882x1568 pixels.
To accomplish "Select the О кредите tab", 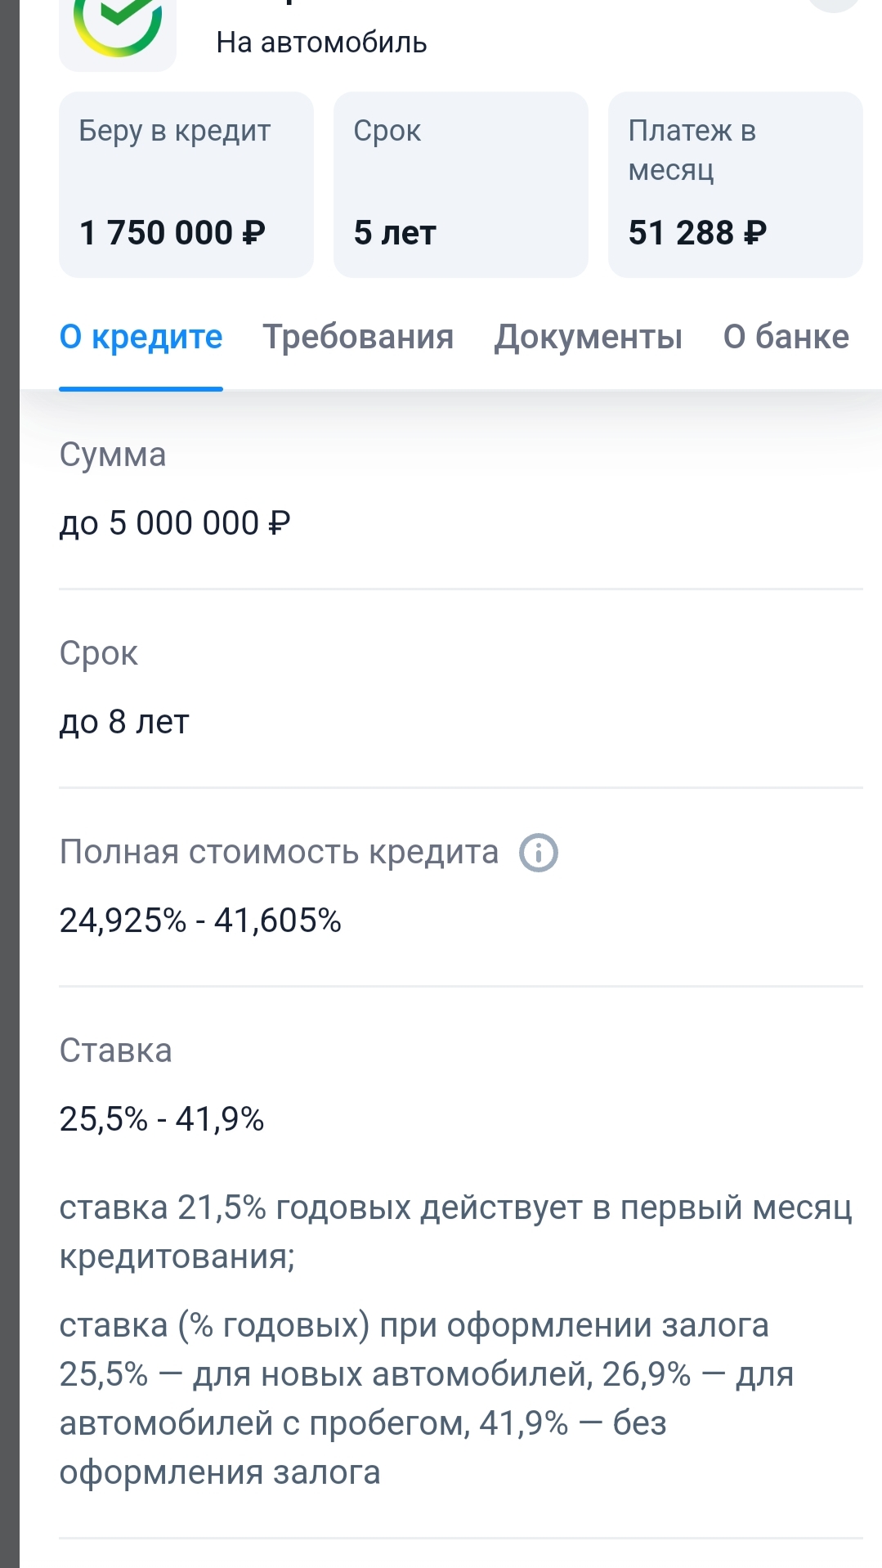I will pos(141,337).
